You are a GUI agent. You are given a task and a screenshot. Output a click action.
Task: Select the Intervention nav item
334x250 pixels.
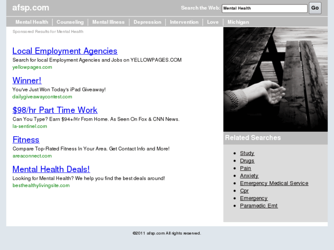tap(184, 22)
